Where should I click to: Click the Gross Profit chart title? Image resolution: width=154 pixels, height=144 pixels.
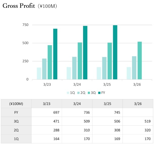[x=19, y=6]
